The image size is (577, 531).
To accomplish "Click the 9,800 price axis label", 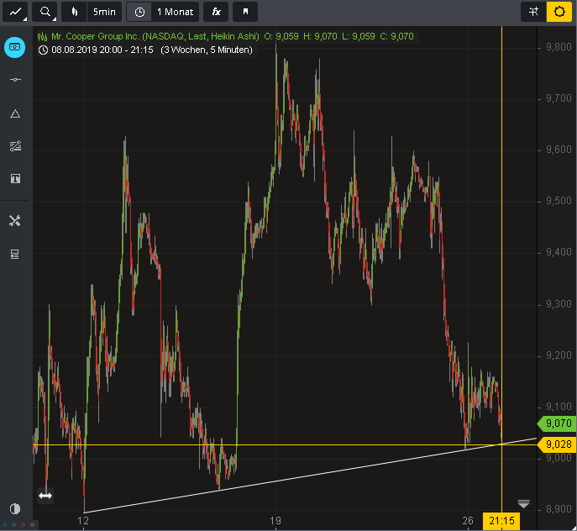I will 559,47.
